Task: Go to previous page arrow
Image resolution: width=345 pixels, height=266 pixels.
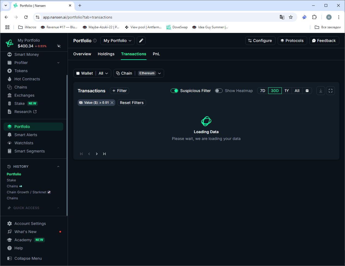Action: pyautogui.click(x=89, y=154)
